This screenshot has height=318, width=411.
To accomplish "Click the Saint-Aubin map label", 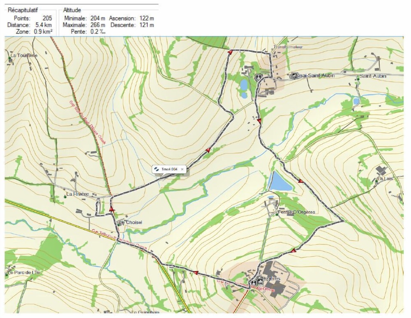I will pyautogui.click(x=373, y=76).
